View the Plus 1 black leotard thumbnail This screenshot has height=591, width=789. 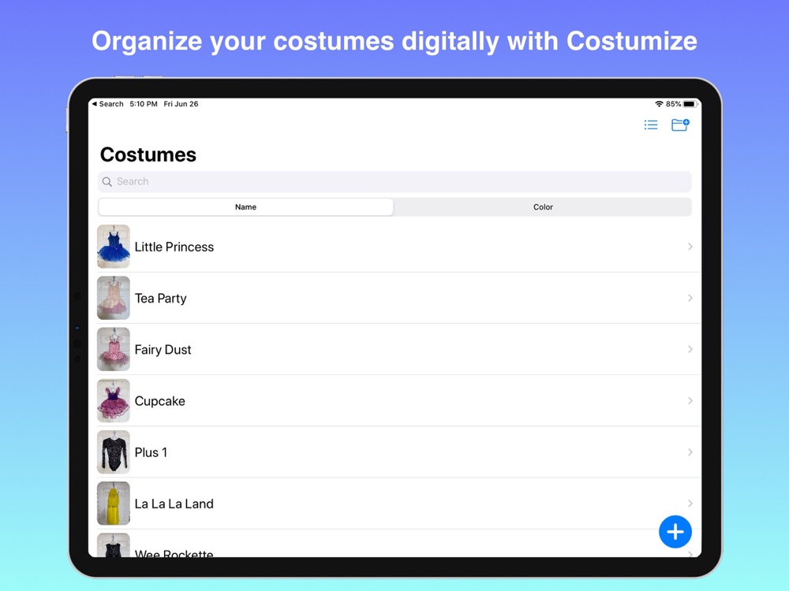pos(114,452)
